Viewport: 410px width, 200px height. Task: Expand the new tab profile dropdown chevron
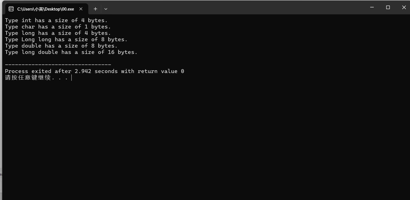[106, 9]
